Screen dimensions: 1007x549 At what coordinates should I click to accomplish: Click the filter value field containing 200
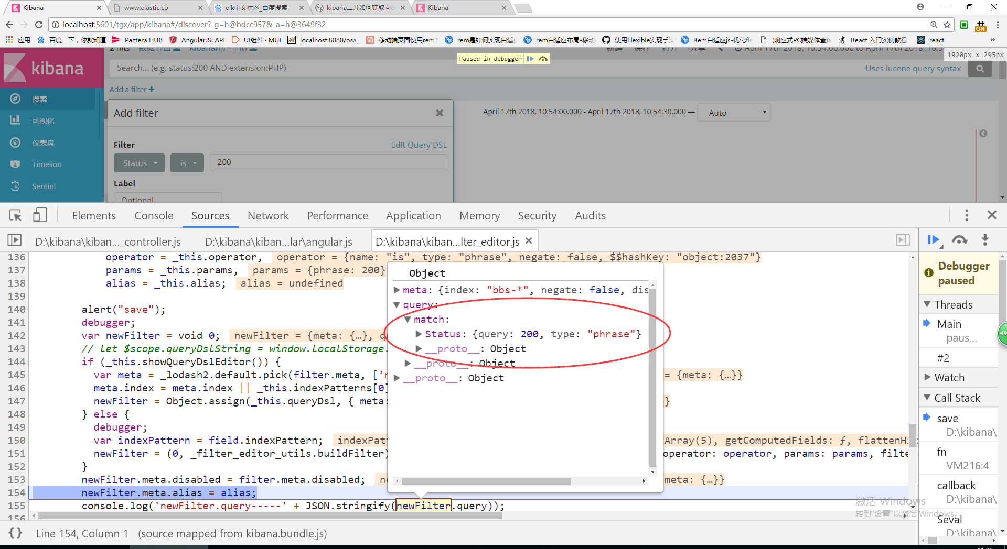(328, 162)
